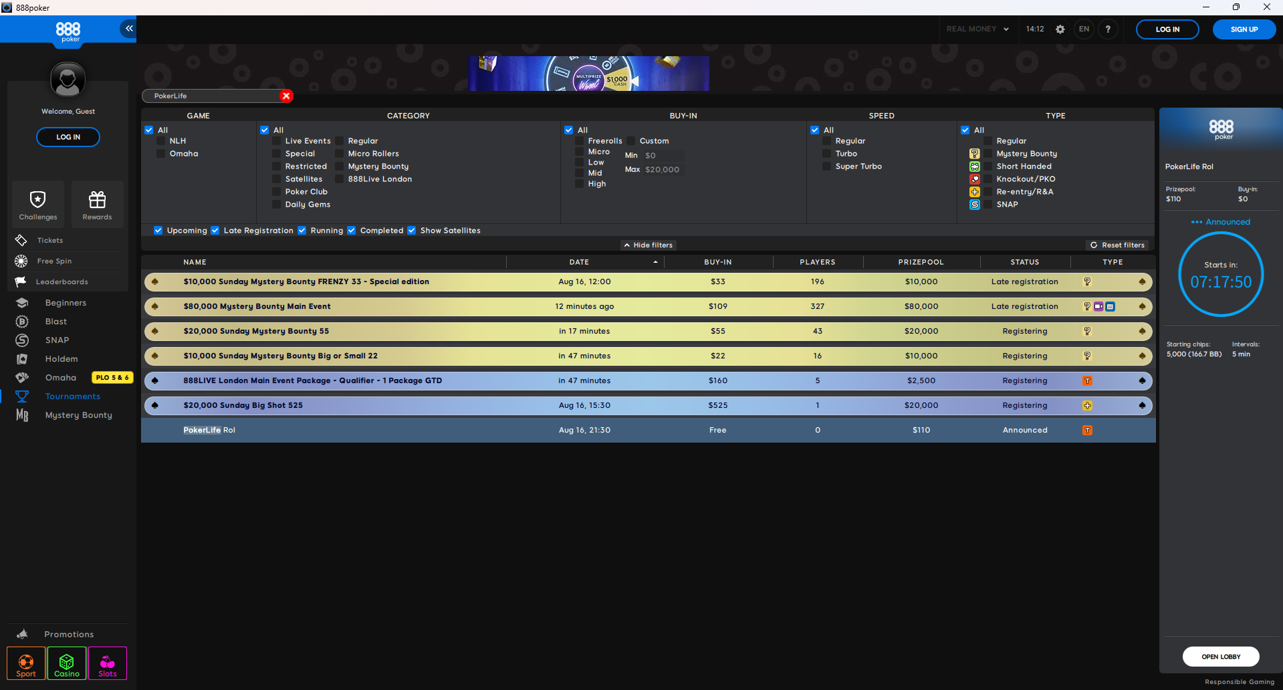Click Mystery Bounty type icon in filters

(x=975, y=154)
